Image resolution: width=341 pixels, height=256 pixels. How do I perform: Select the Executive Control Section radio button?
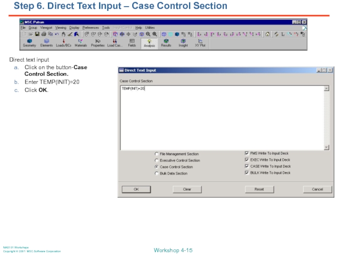156,160
